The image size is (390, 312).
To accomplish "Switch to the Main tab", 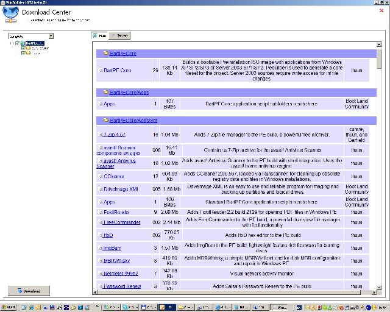I will 99,35.
